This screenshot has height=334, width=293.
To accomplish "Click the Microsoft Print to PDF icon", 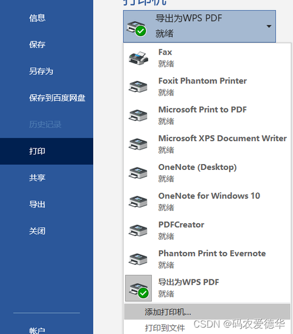I will pos(138,115).
